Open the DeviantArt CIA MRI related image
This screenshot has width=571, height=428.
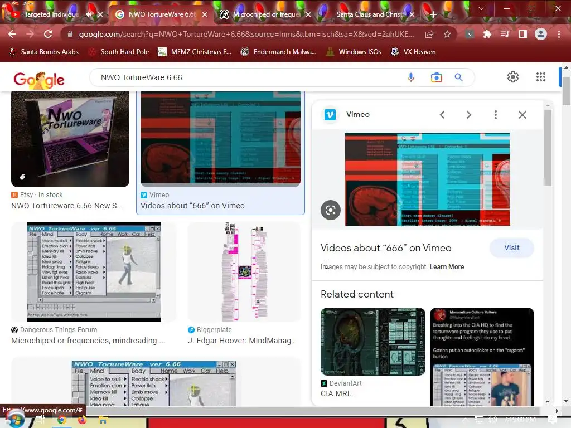(x=373, y=342)
